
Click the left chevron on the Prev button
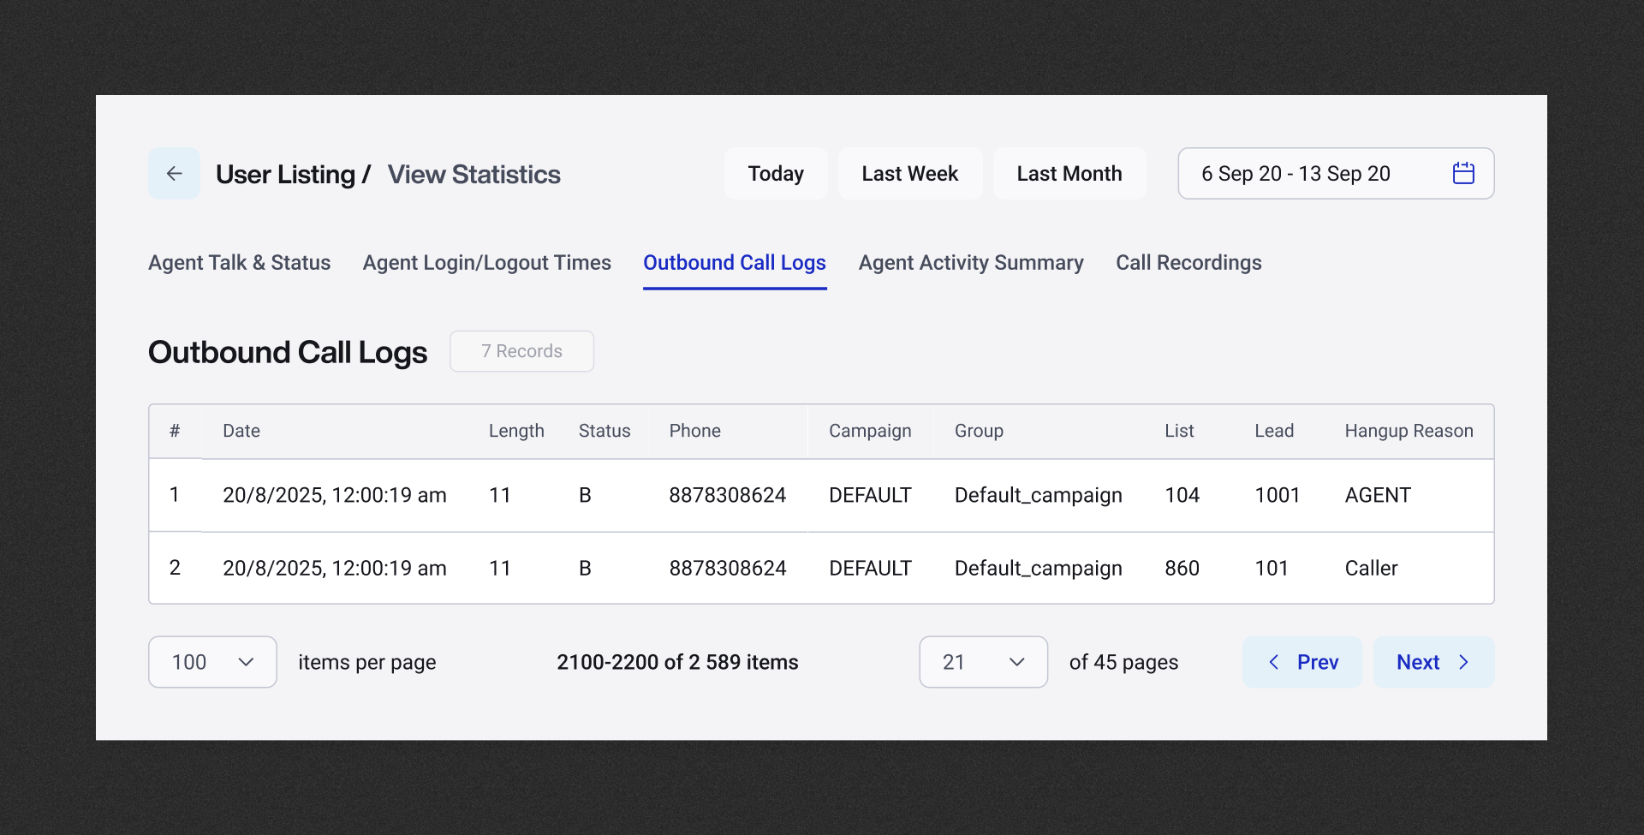coord(1273,661)
